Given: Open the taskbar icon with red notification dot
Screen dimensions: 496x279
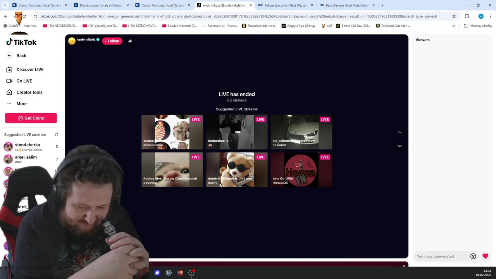Looking at the screenshot, I should (x=191, y=273).
